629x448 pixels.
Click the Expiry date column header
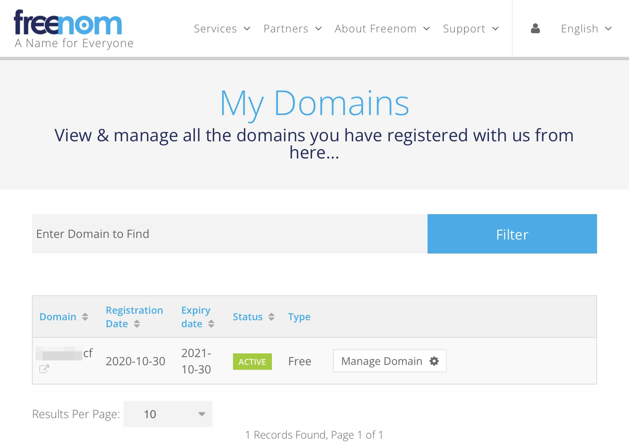[x=196, y=317]
